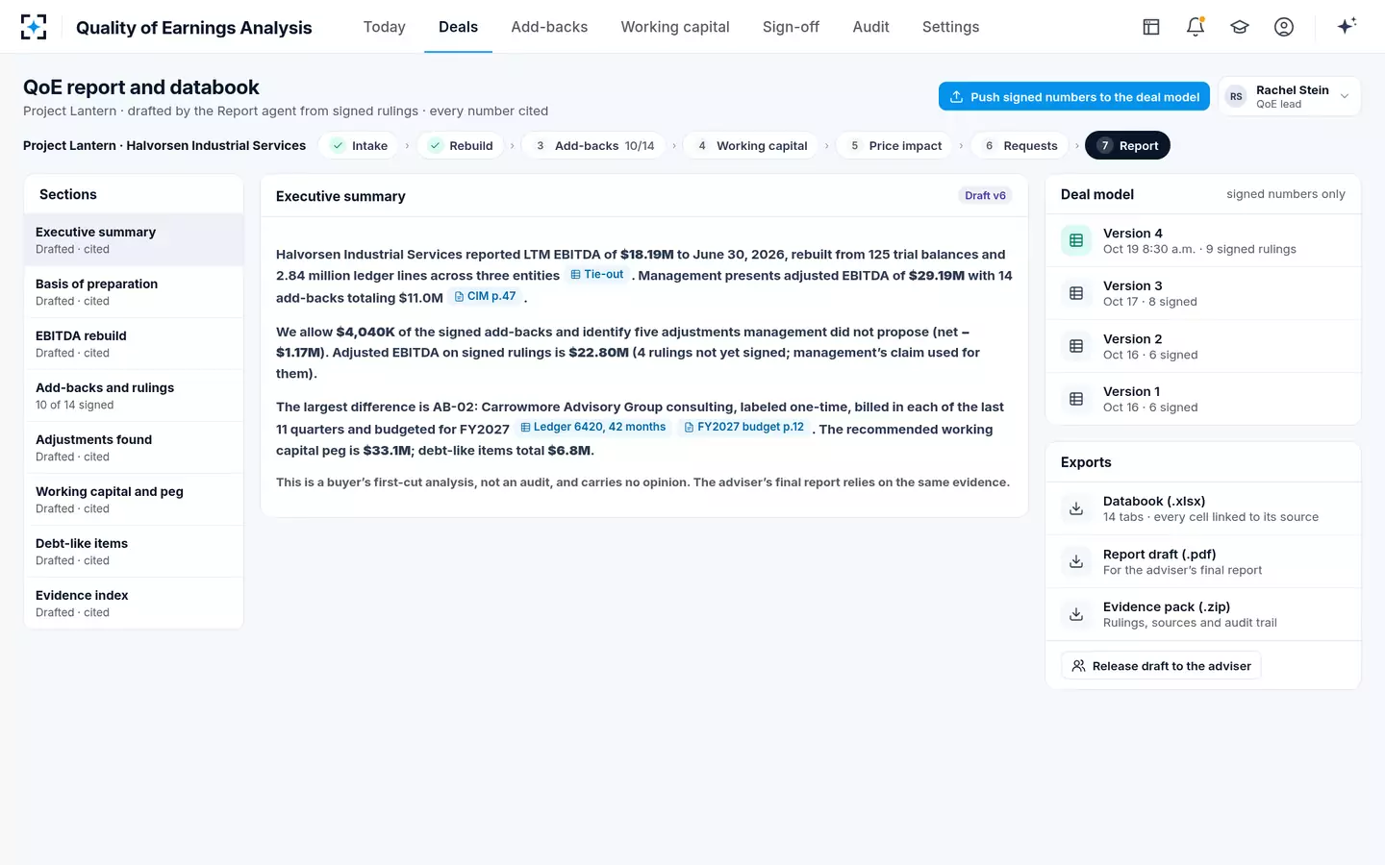Select the Add-backs and rulings section
The width and height of the screenshot is (1385, 865).
pyautogui.click(x=134, y=396)
